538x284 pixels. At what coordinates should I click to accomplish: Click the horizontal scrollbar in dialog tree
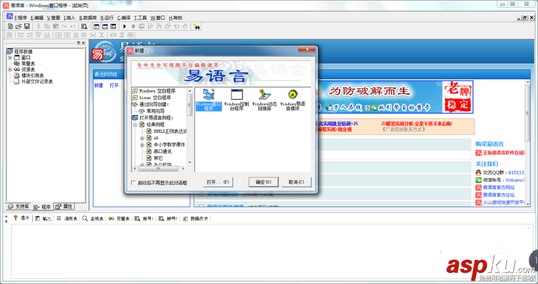158,168
